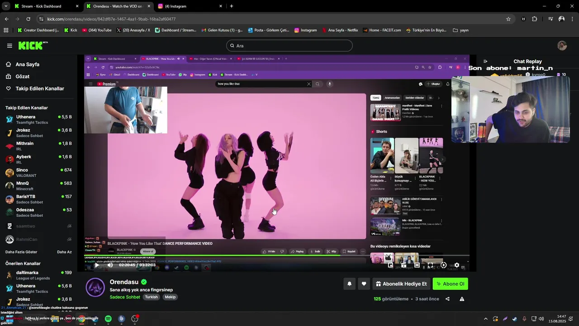The image size is (579, 326).
Task: Open MnnQ Minecraft channel
Action: pyautogui.click(x=38, y=186)
